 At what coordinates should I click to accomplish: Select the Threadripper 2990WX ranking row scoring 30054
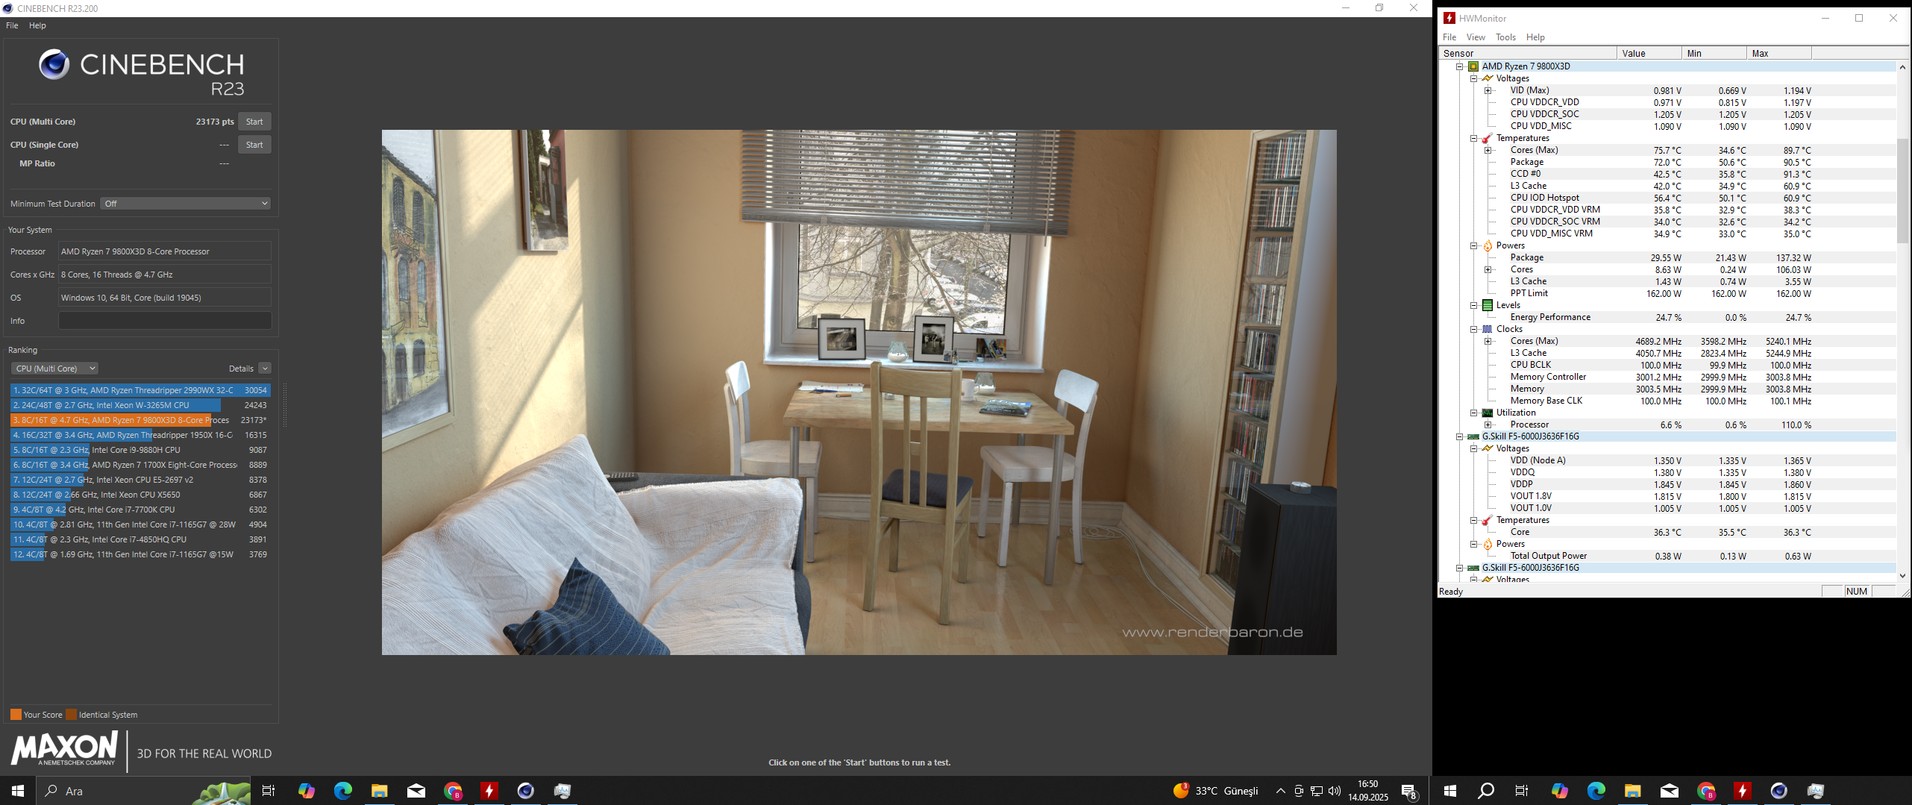(x=140, y=390)
